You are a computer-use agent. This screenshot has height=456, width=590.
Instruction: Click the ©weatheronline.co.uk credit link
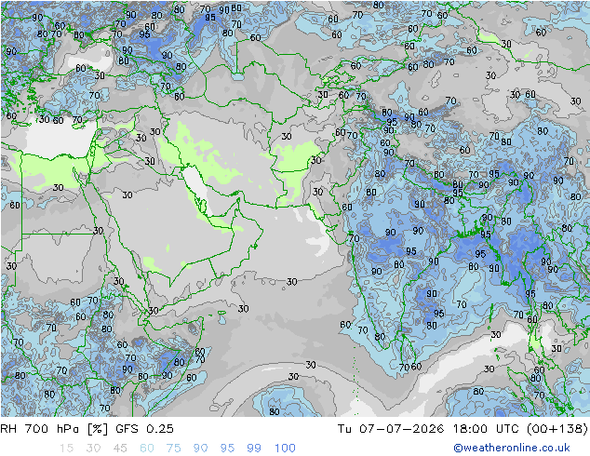[511, 448]
